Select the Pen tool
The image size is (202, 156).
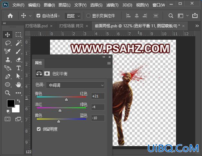point(8,76)
